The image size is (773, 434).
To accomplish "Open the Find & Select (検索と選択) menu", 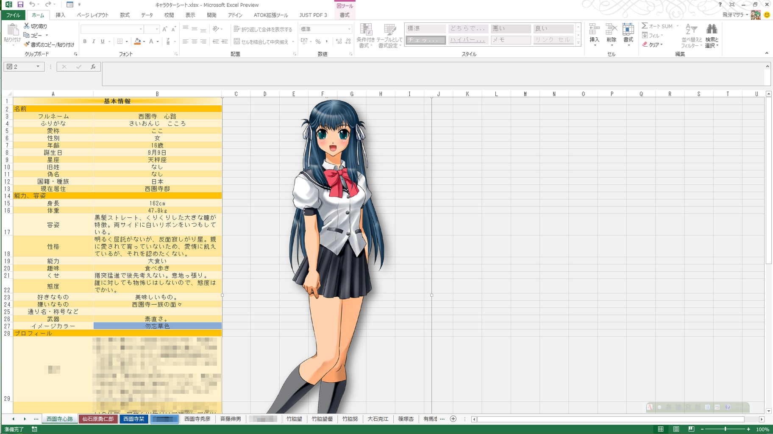I will pos(712,36).
